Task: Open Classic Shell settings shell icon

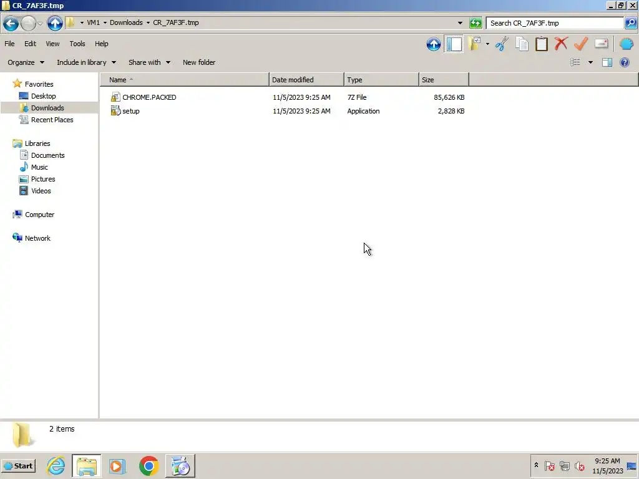Action: point(627,44)
